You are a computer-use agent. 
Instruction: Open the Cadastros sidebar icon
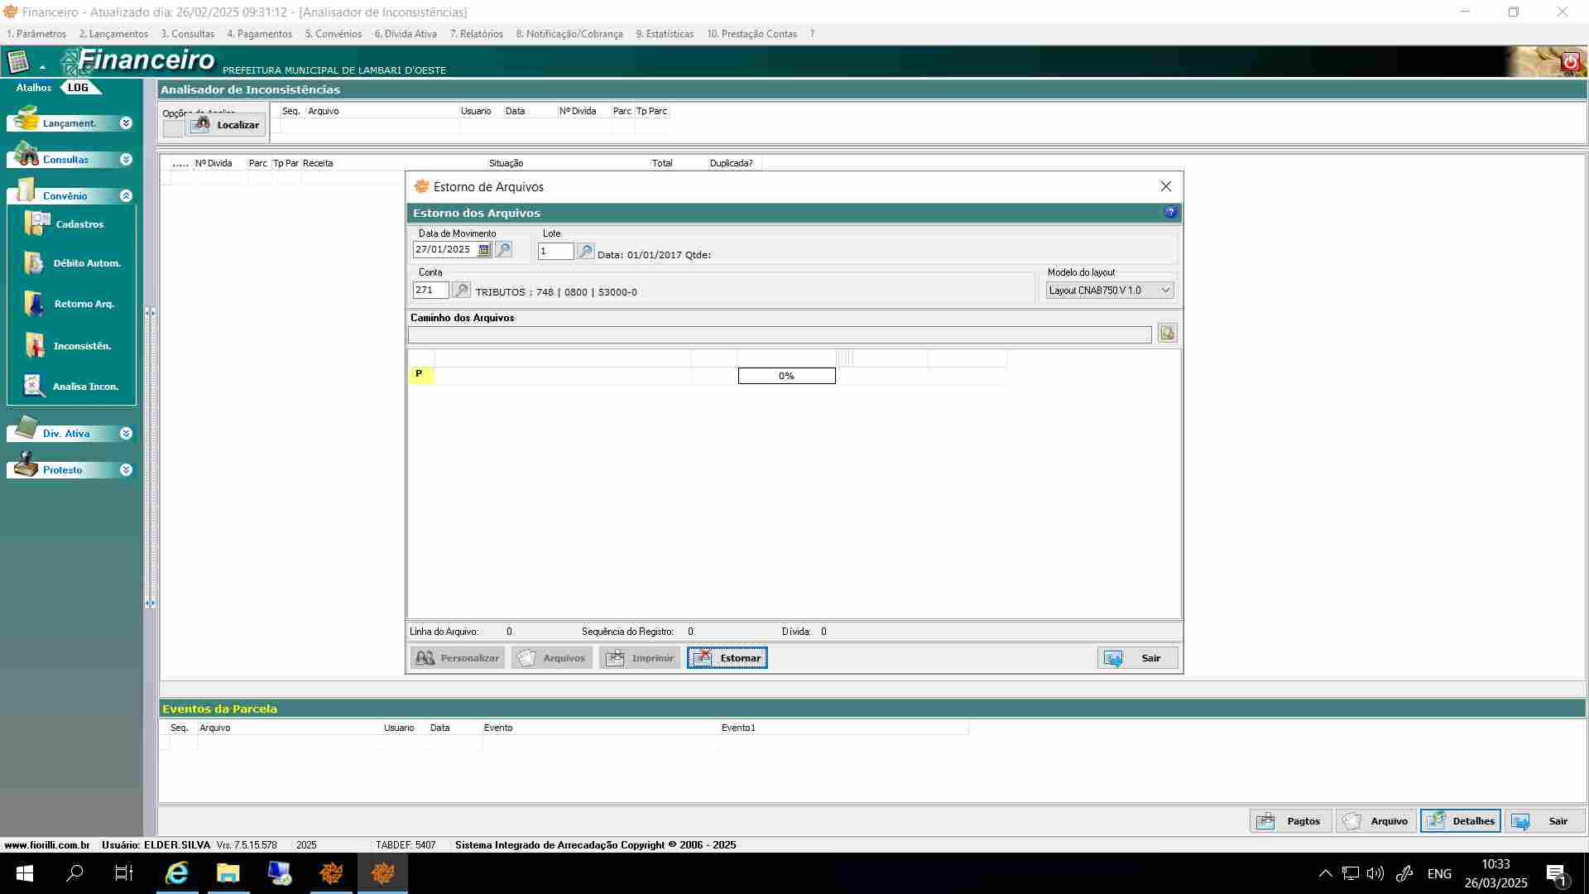[37, 223]
